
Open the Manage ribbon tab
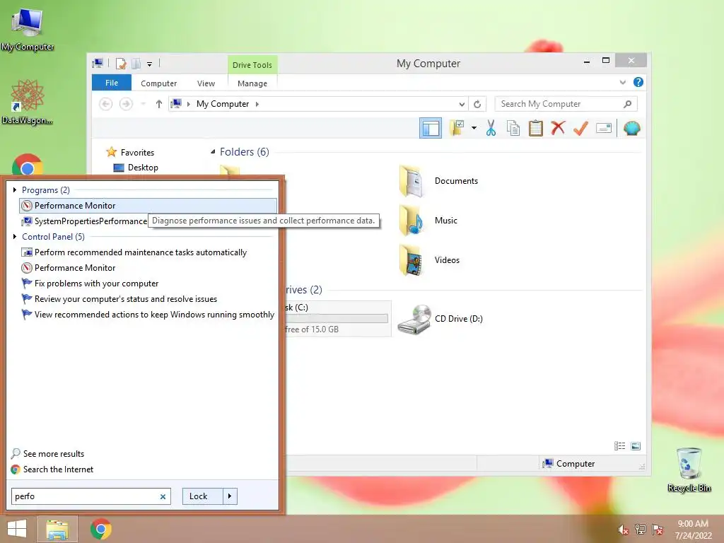pyautogui.click(x=252, y=83)
